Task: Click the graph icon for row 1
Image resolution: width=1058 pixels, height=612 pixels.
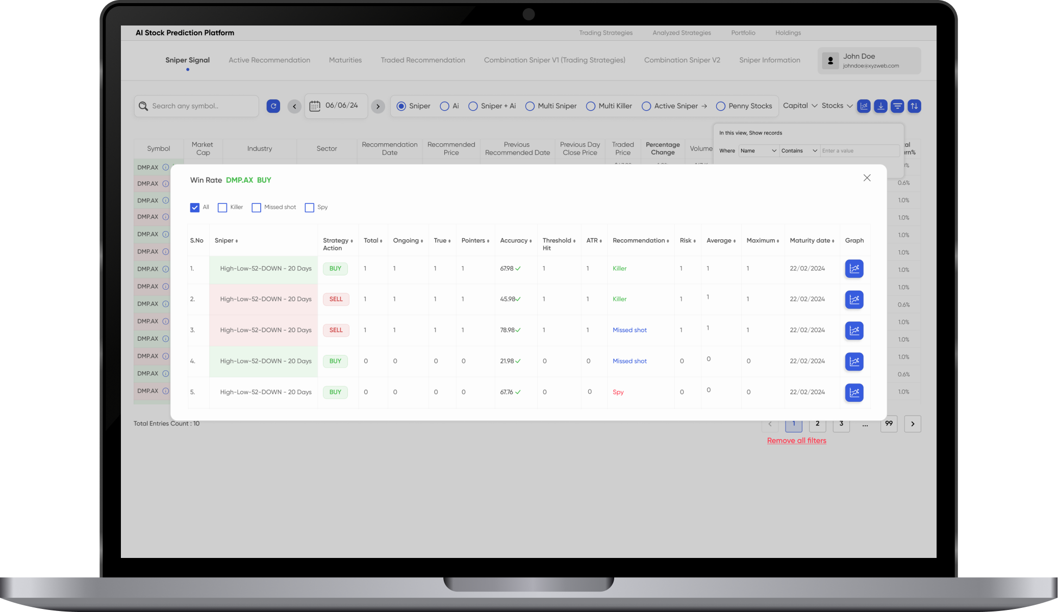Action: 854,268
